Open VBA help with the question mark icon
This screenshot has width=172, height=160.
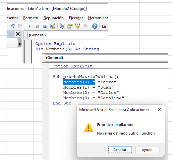[95, 26]
